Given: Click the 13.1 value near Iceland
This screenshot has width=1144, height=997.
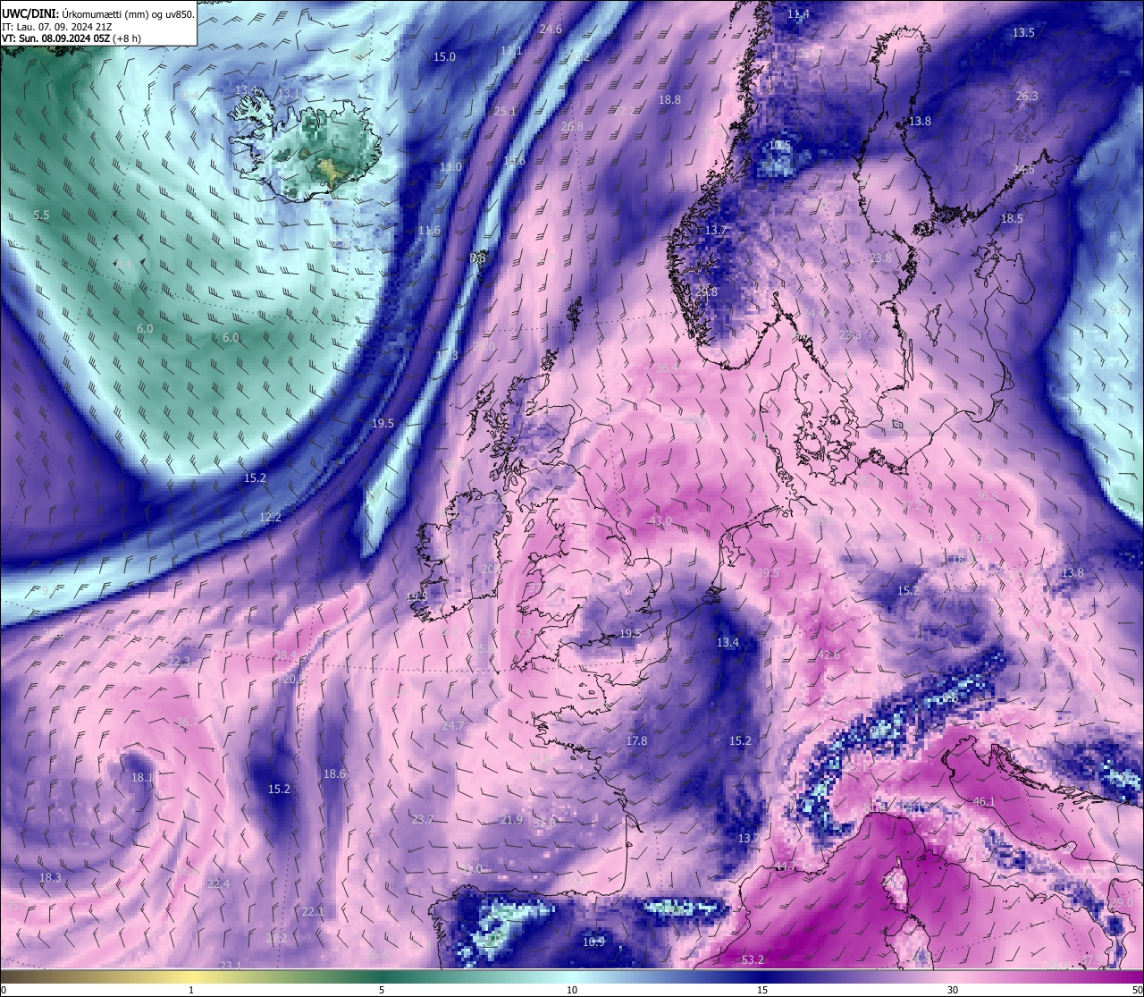Looking at the screenshot, I should point(289,93).
